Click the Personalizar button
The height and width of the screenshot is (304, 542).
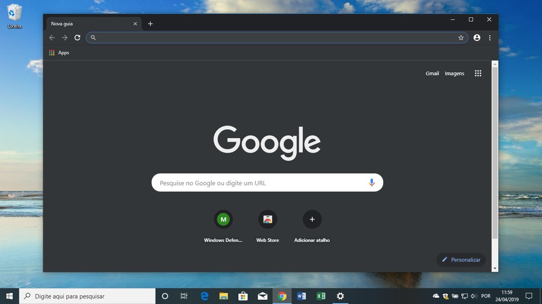[461, 260]
